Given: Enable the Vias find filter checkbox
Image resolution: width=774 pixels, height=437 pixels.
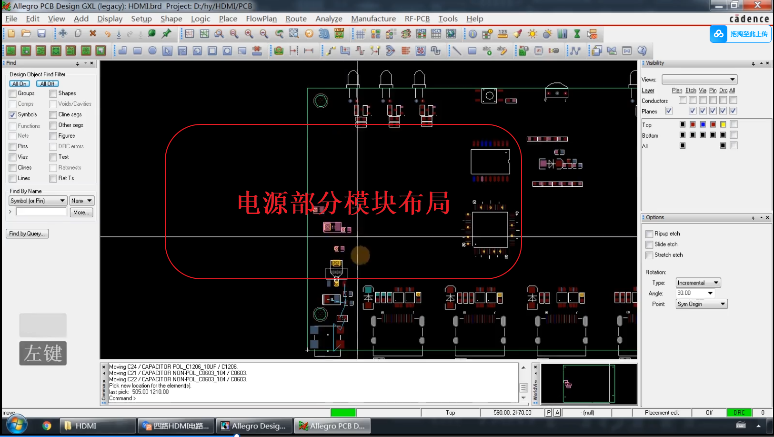Looking at the screenshot, I should coord(13,157).
